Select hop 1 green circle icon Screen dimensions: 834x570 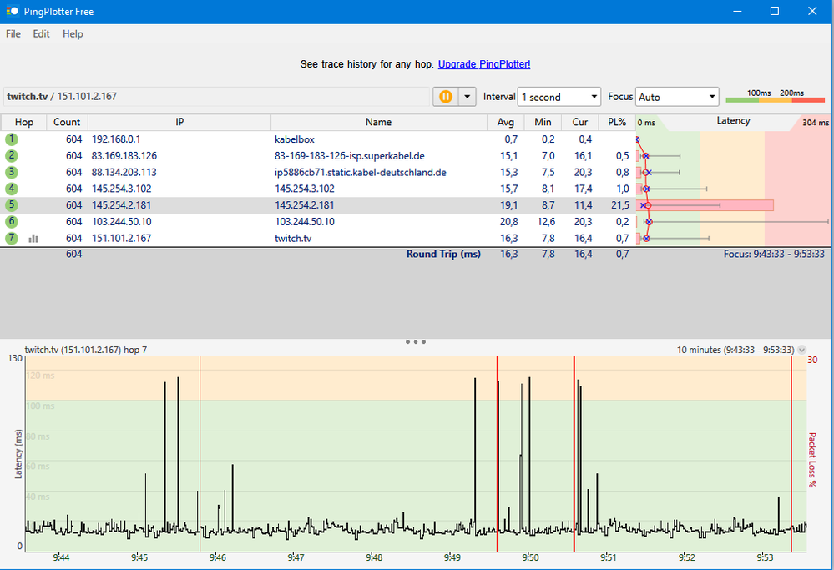(x=12, y=139)
